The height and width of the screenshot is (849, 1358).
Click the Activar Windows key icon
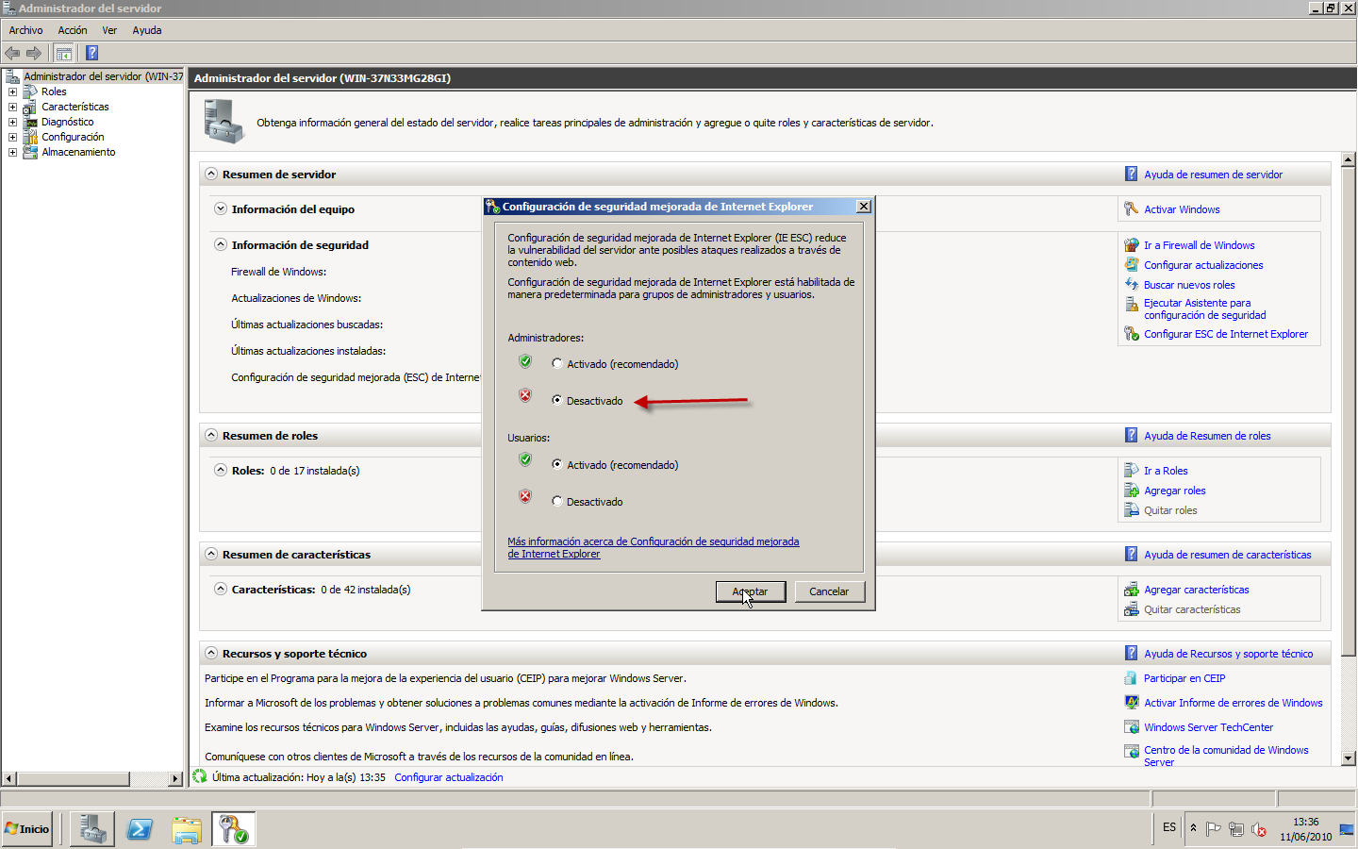pyautogui.click(x=1131, y=209)
